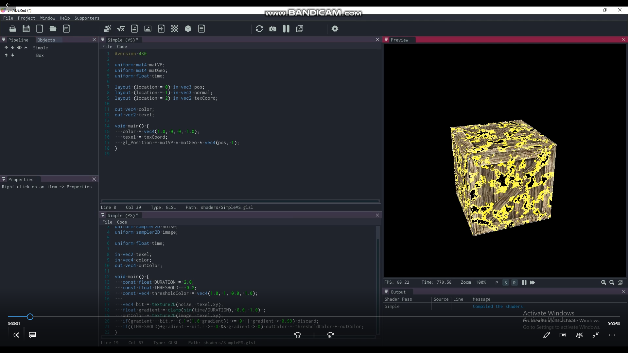
Task: Click the square root compute pass icon
Action: (121, 29)
